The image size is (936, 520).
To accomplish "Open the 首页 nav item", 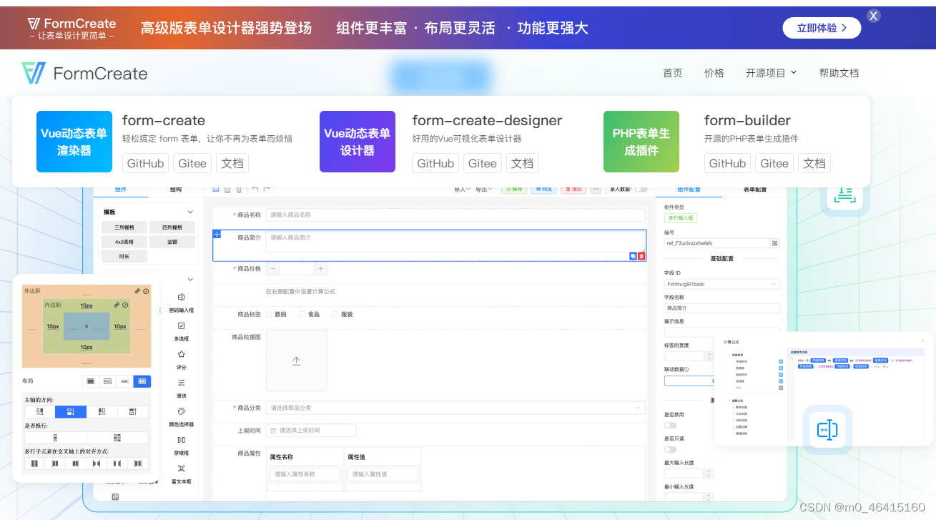I will [673, 73].
